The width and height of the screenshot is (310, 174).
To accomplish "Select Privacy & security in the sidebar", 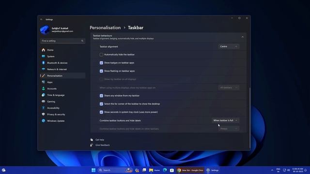I will pos(62,115).
